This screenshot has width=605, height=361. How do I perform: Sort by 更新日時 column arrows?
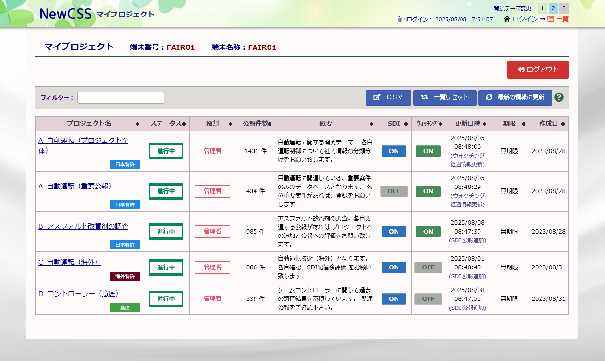tap(484, 124)
